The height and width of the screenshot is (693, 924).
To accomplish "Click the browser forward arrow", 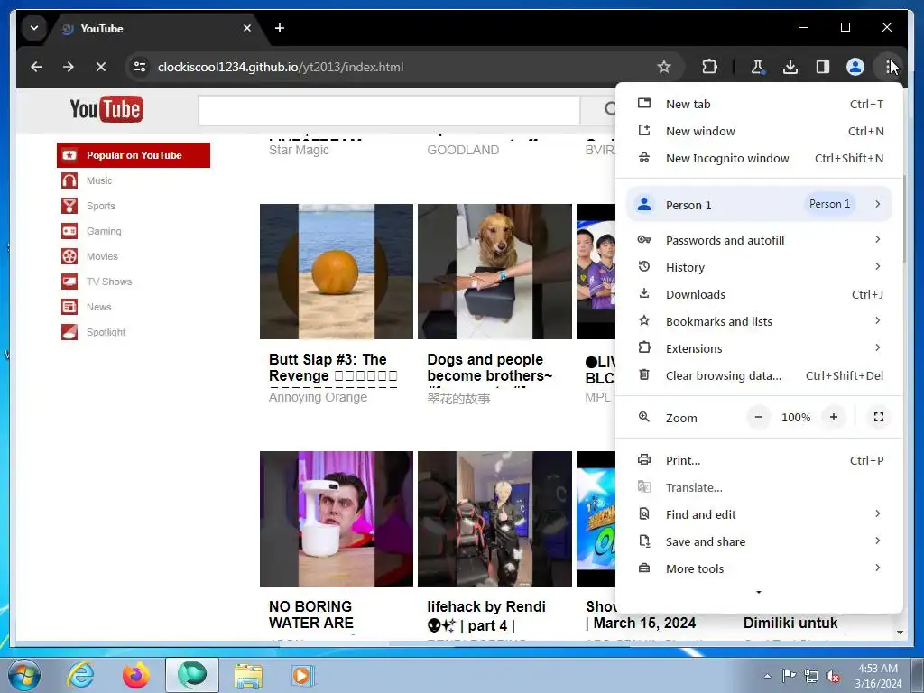I will [x=69, y=67].
